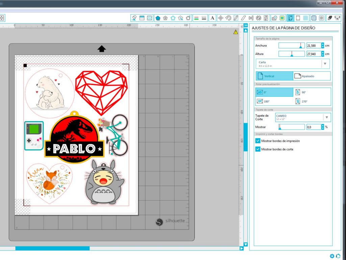The image size is (346, 260).
Task: Select the Totoro character design
Action: [x=104, y=182]
